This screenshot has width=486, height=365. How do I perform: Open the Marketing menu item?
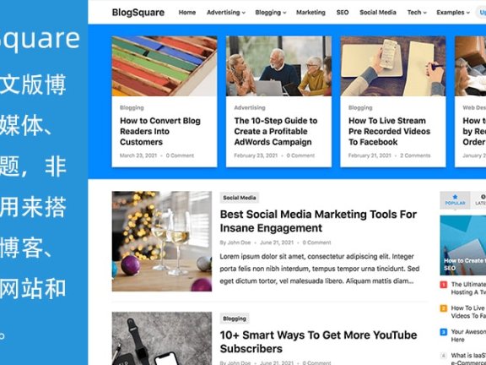(x=310, y=13)
